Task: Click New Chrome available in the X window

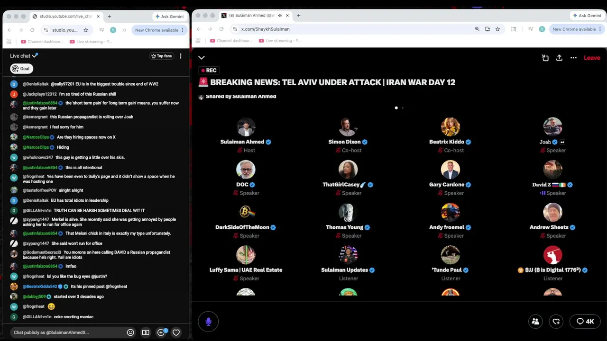Action: 577,29
